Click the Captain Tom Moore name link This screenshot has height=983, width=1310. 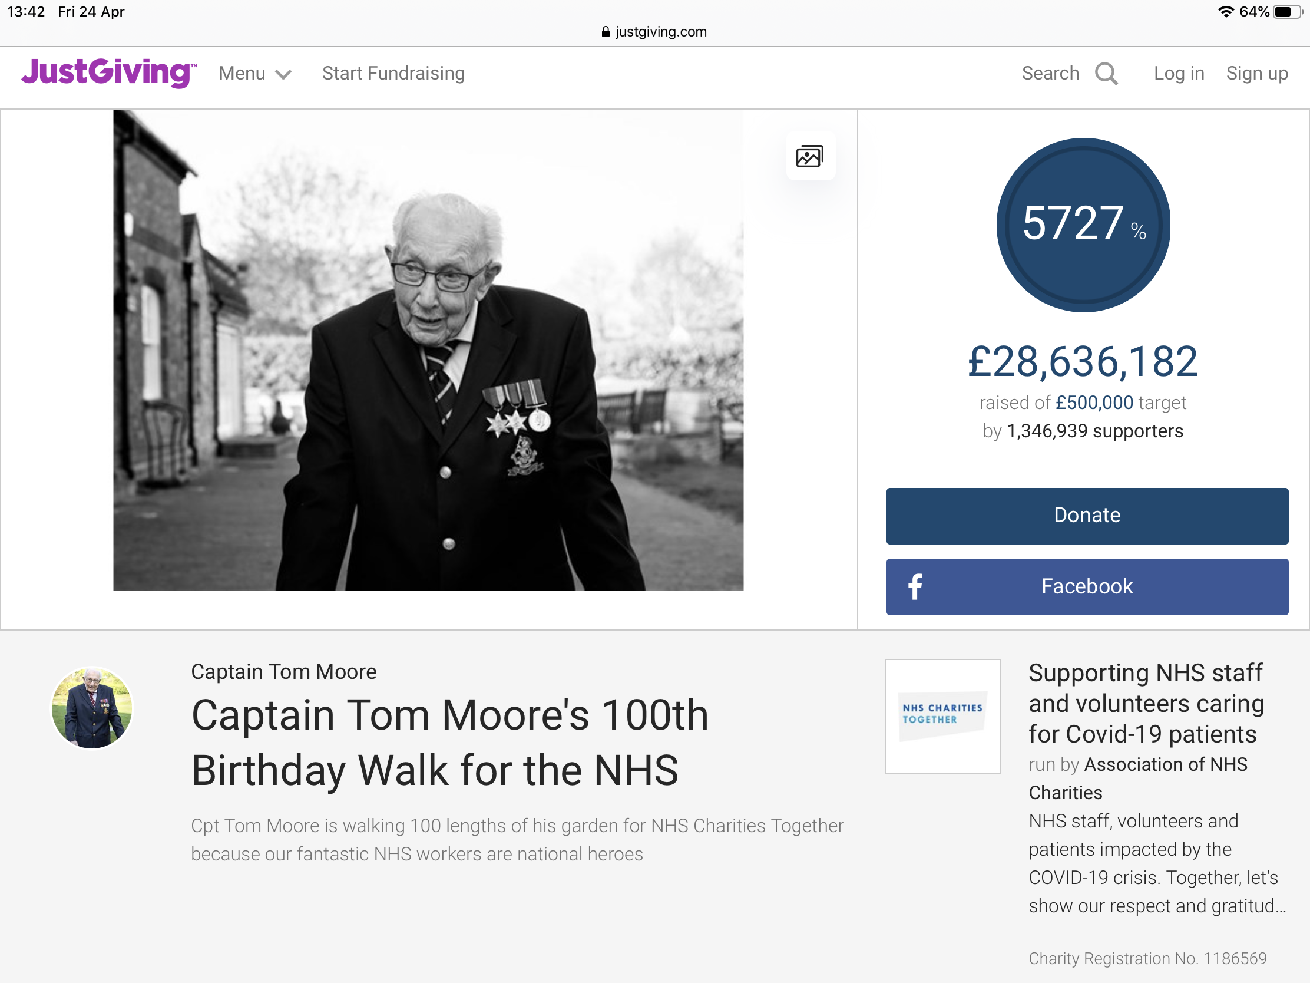[x=284, y=671]
